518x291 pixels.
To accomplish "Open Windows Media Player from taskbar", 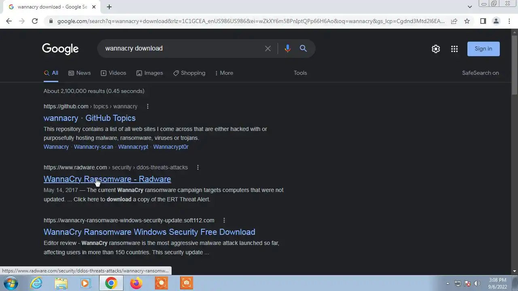I will click(x=86, y=283).
